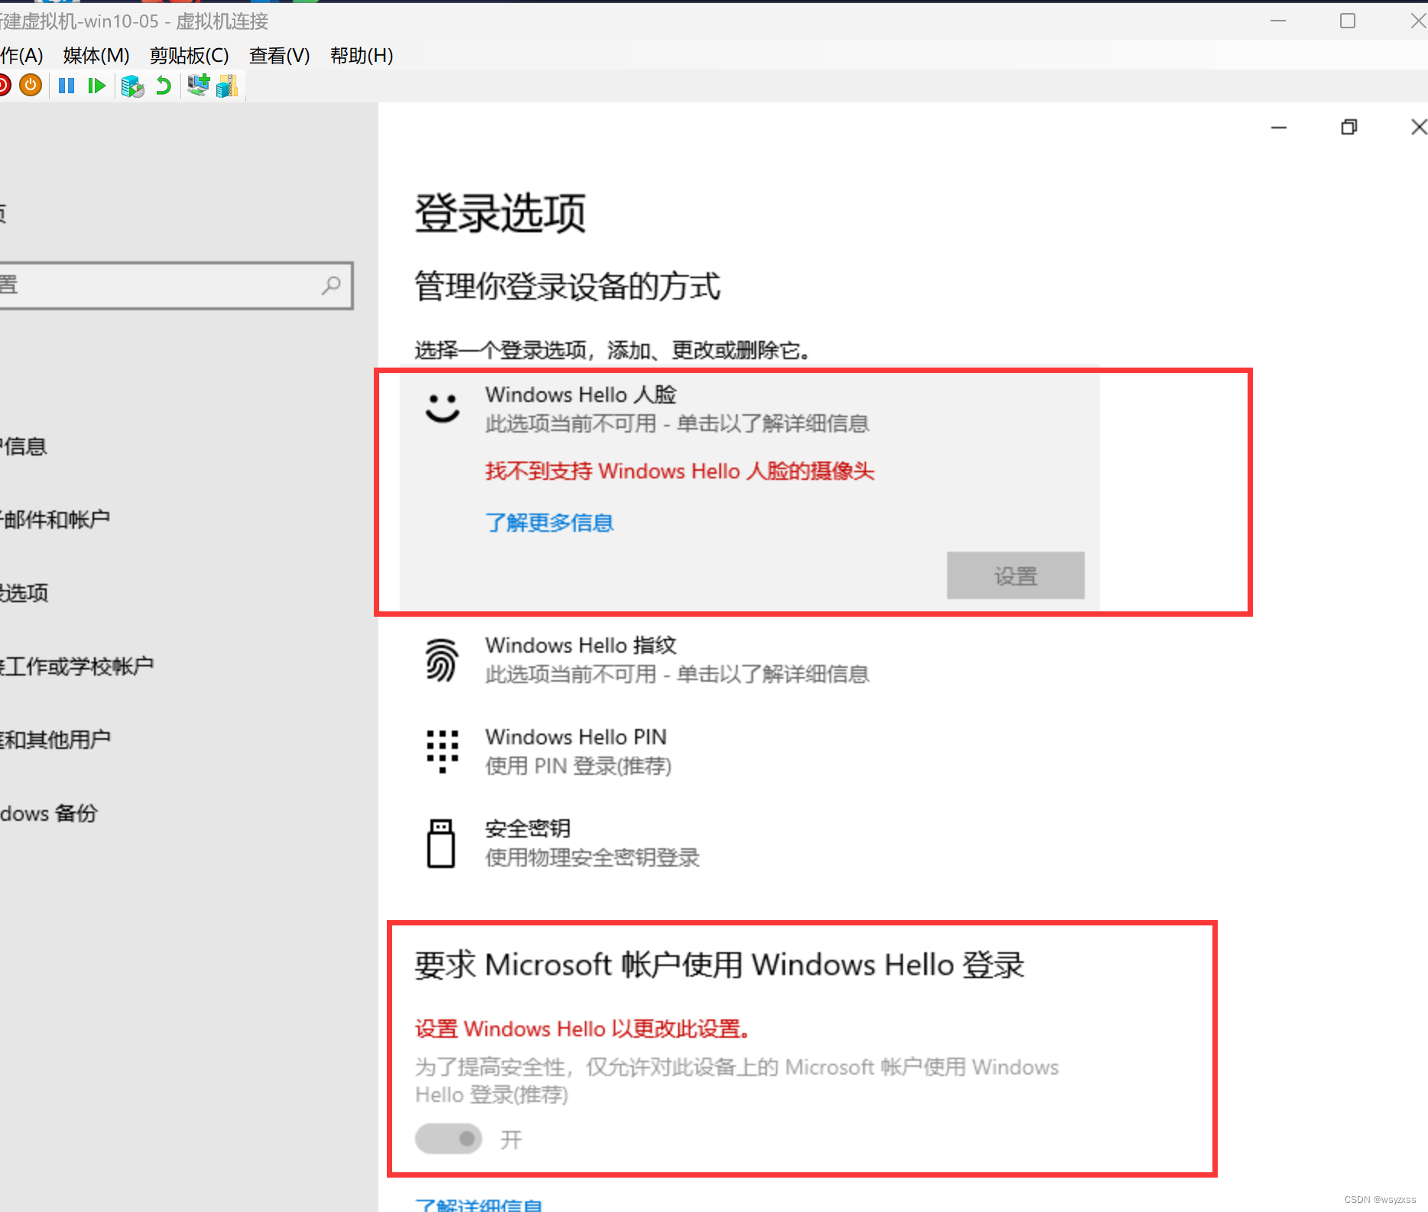The image size is (1428, 1212).
Task: Click the red text 找不到支持 Windows Hello 人脸的摄像头
Action: tap(680, 471)
